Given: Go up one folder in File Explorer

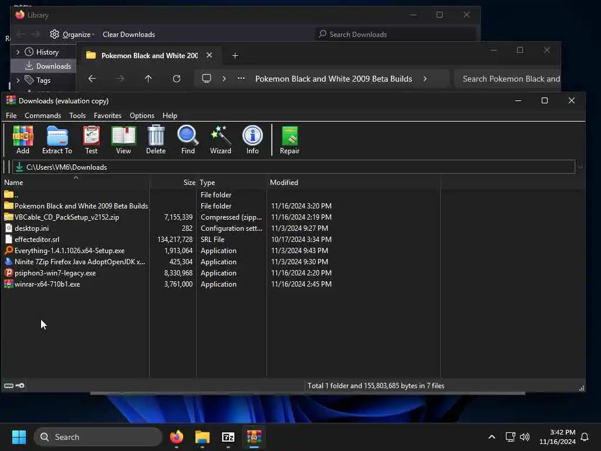Looking at the screenshot, I should coord(148,79).
